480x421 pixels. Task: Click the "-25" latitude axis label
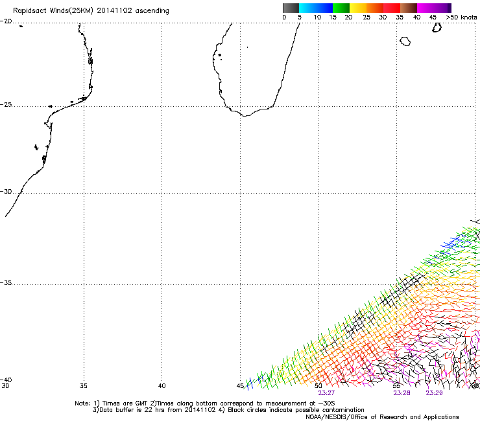(6, 104)
